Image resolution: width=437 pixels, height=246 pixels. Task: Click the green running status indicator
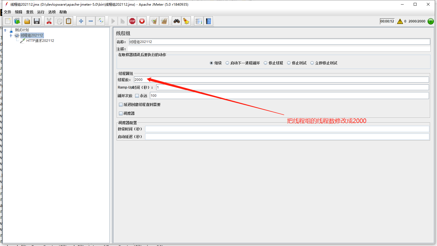(431, 21)
